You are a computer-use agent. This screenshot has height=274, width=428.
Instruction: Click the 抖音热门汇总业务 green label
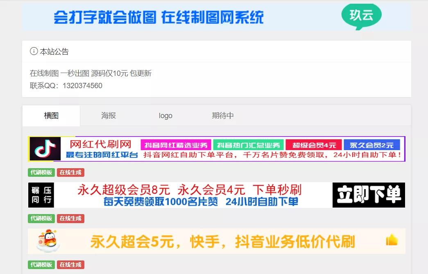[248, 145]
